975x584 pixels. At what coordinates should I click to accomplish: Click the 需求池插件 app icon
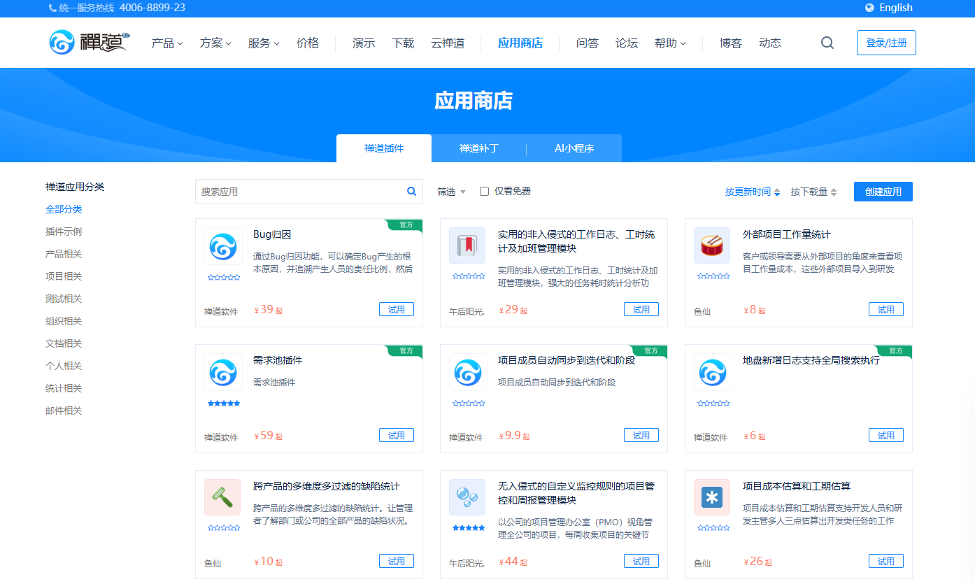pos(223,371)
